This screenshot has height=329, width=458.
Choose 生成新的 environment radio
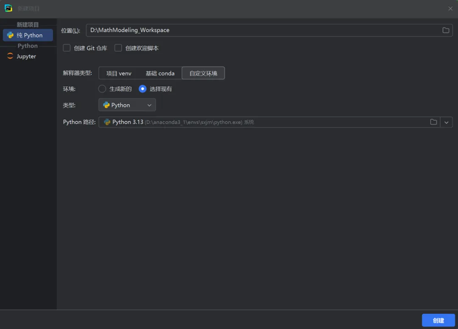click(102, 89)
